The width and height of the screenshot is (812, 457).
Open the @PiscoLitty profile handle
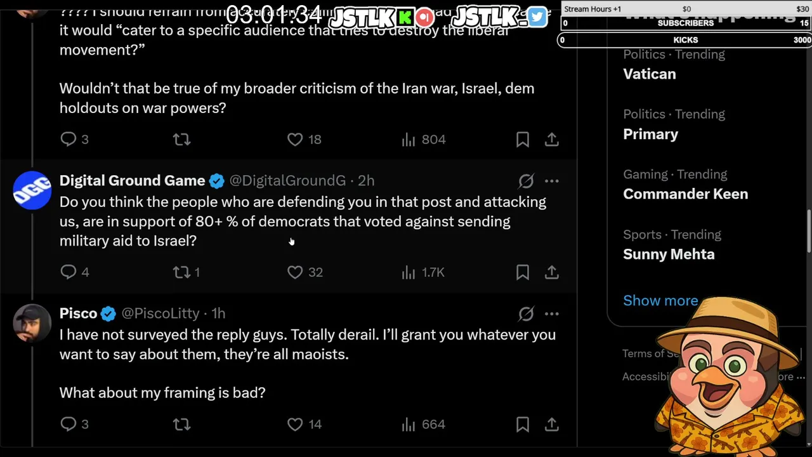[x=160, y=314]
